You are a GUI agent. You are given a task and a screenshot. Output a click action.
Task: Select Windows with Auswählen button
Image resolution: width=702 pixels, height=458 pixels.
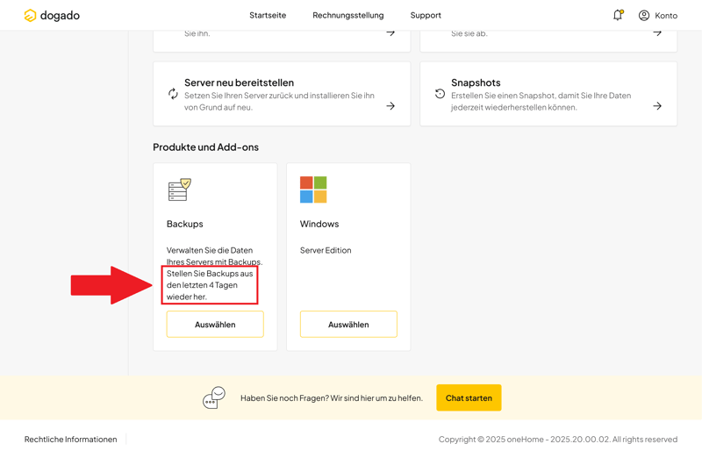click(x=348, y=325)
